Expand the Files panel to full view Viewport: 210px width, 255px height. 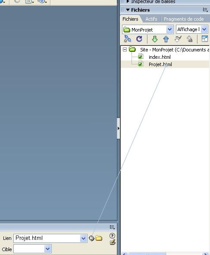coord(204,39)
